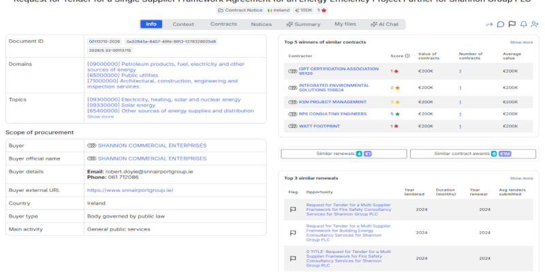Flag this tender with the top flag icon
545x272 pixels.
click(512, 24)
